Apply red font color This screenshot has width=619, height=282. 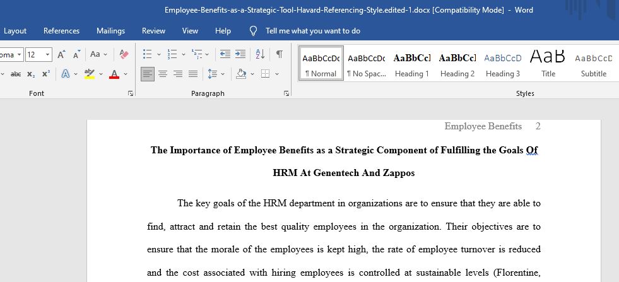tap(114, 74)
